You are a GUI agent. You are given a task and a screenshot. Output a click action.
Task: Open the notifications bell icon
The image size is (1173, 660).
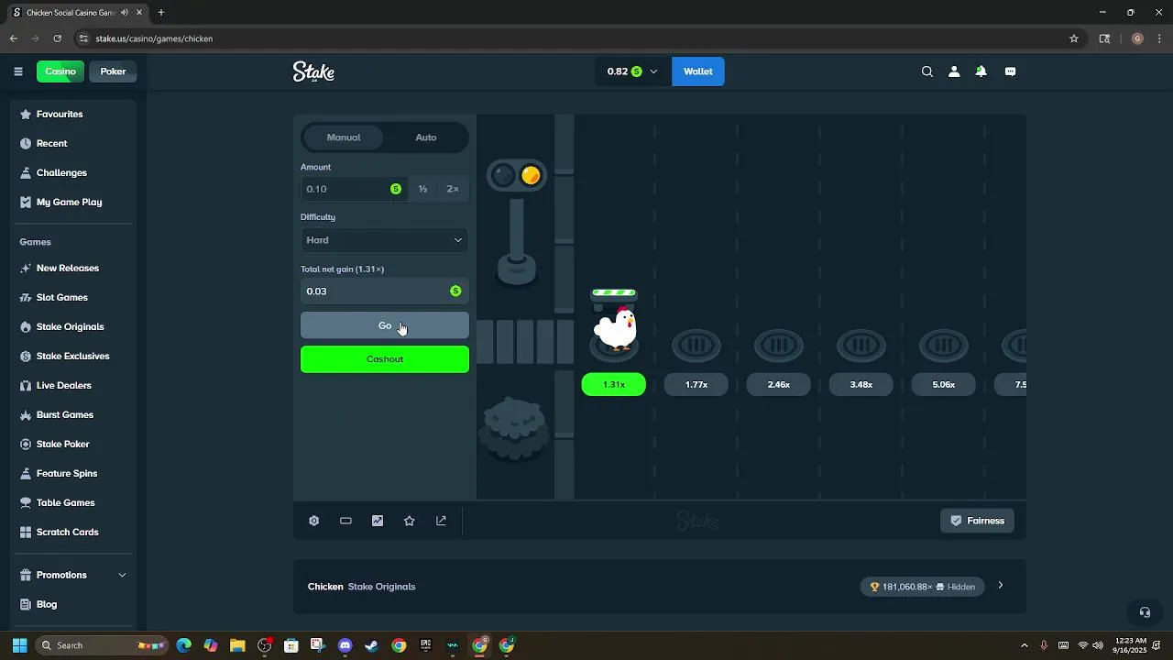(981, 71)
